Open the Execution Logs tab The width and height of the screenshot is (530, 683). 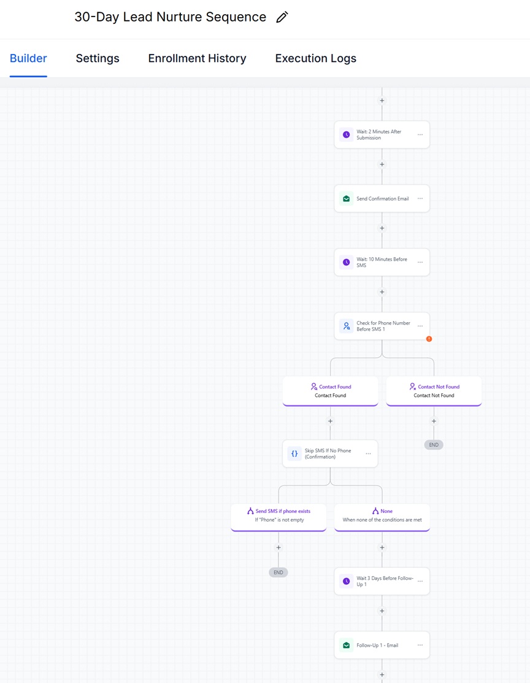click(315, 58)
